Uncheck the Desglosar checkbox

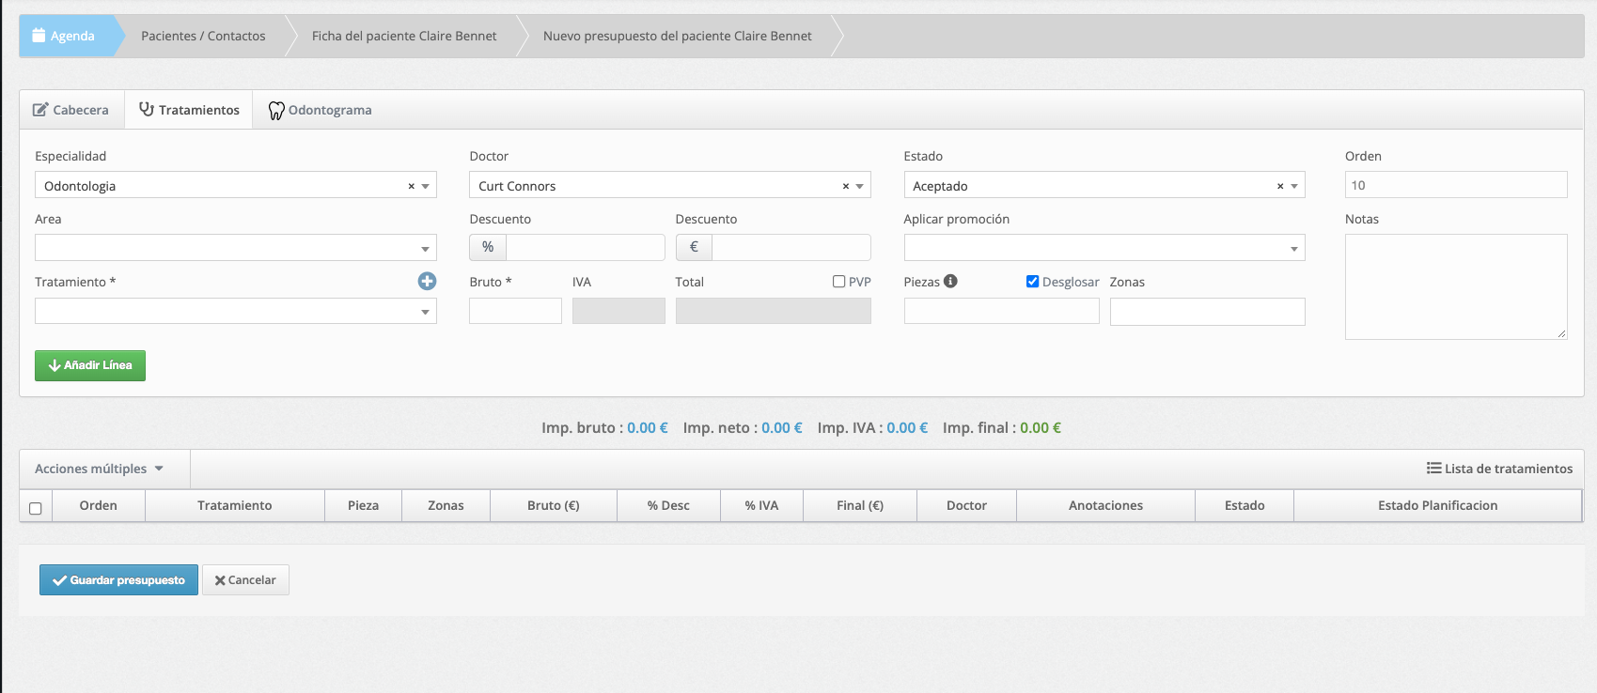1032,282
